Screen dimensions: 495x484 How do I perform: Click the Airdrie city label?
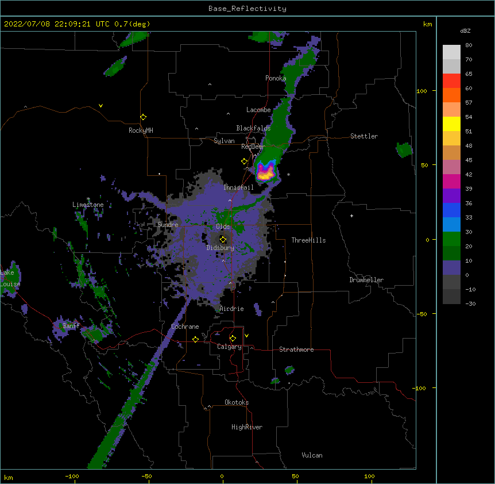[231, 309]
